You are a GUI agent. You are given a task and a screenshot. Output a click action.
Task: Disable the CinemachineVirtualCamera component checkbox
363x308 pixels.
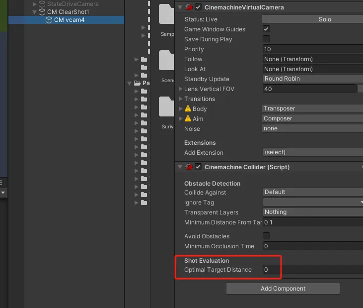[198, 7]
